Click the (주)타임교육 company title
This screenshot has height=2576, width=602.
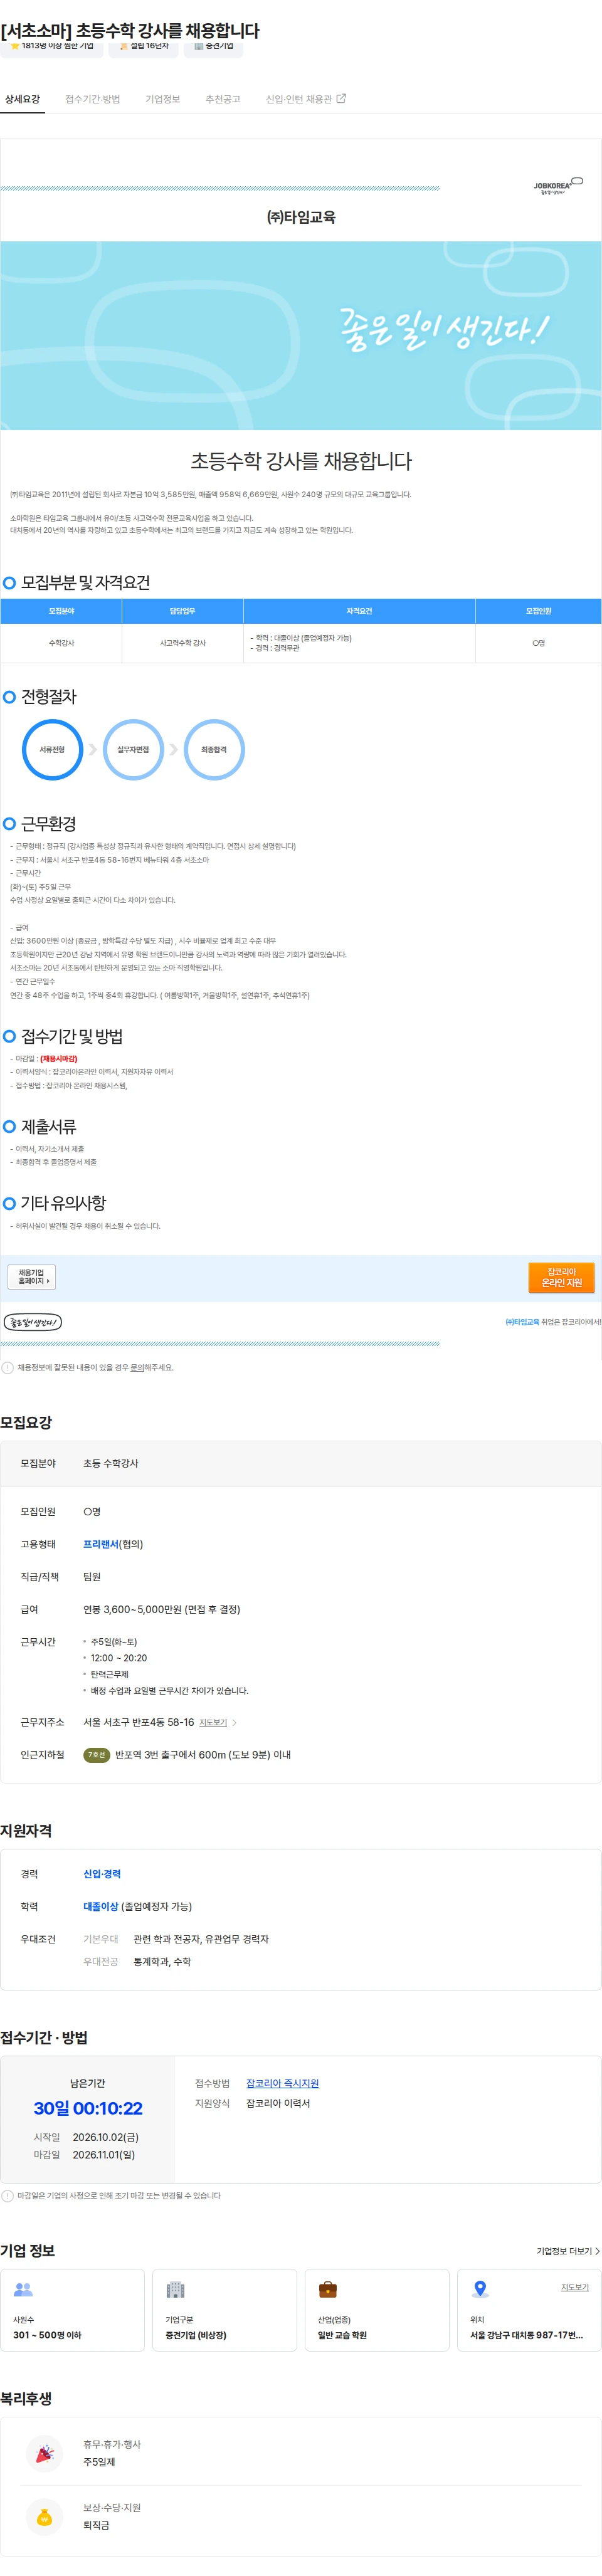301,217
